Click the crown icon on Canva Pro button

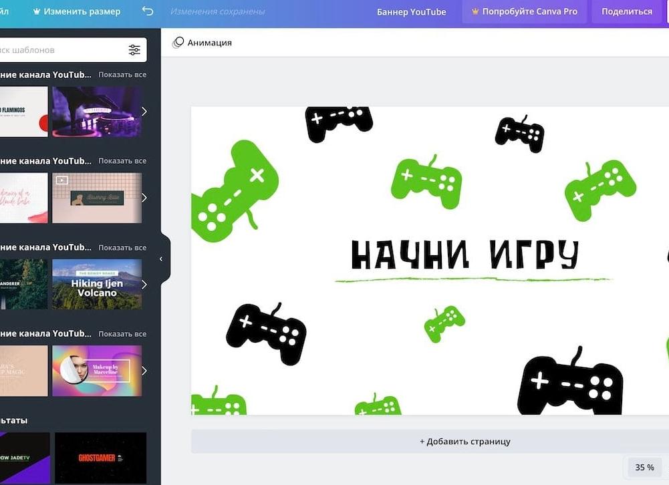click(x=475, y=11)
